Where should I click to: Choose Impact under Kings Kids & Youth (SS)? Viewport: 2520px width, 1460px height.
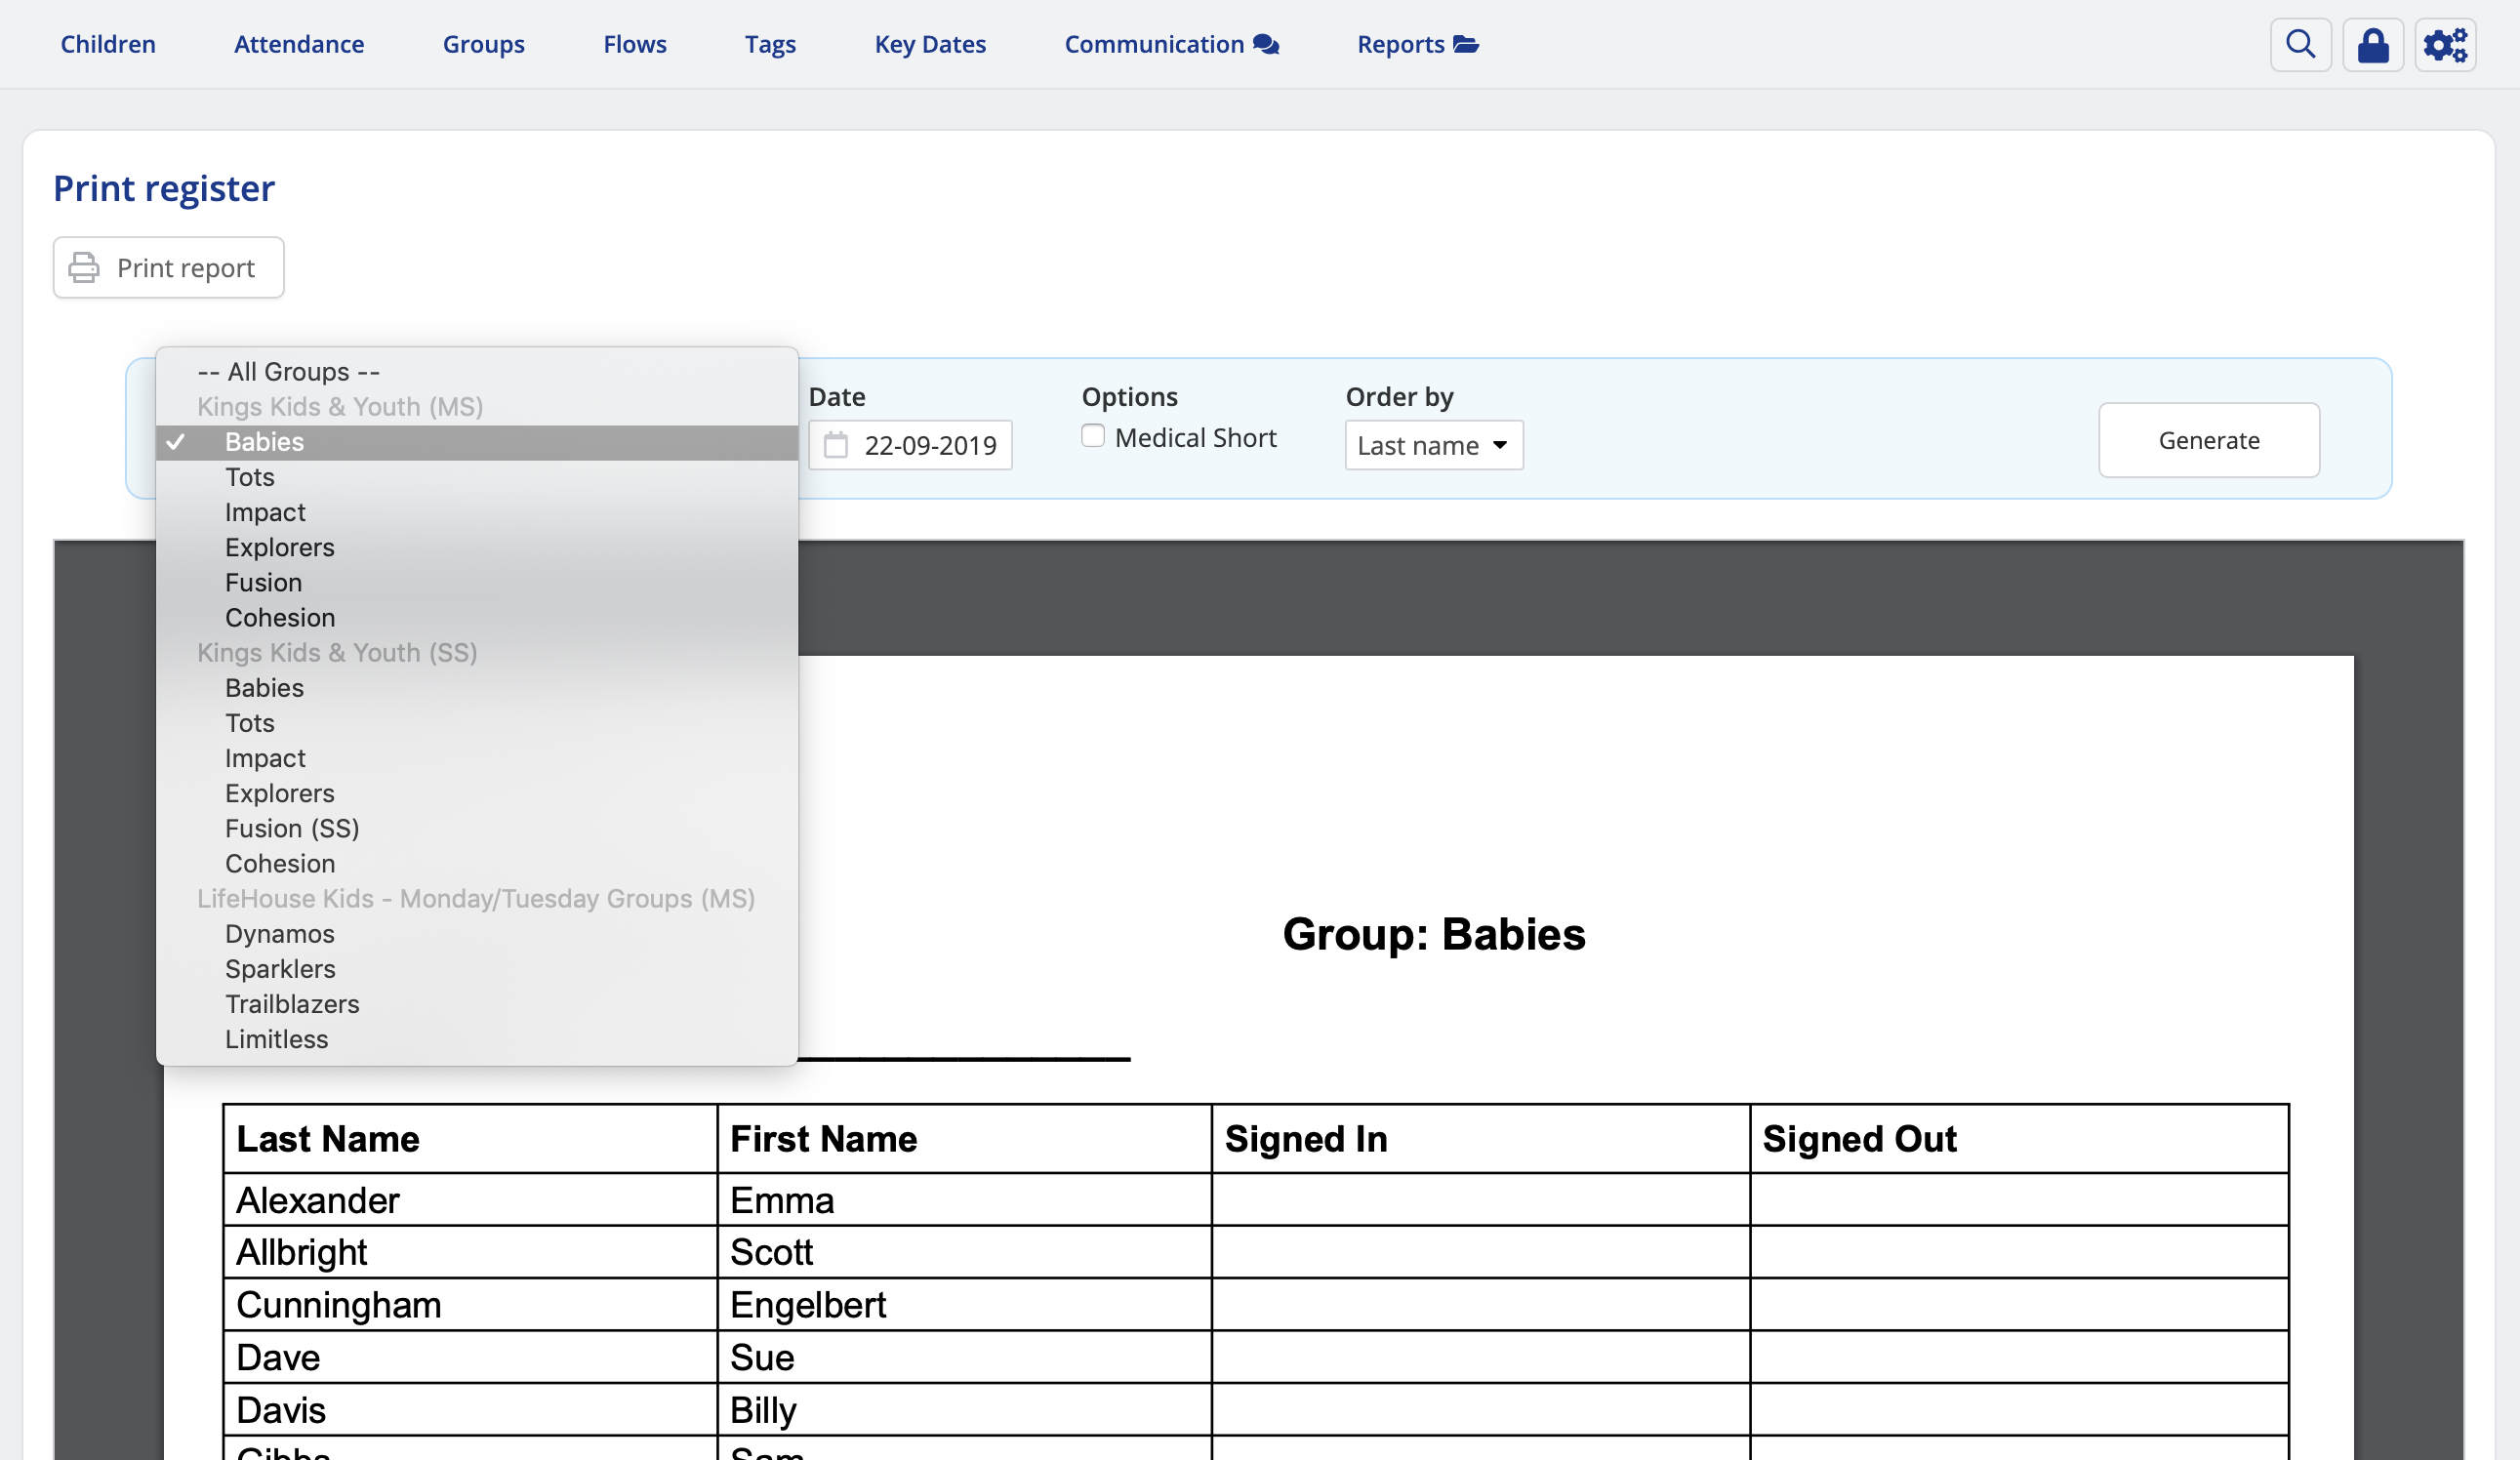[476, 758]
